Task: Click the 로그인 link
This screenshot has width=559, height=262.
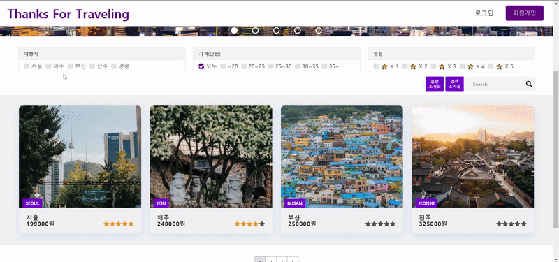Action: coord(484,13)
